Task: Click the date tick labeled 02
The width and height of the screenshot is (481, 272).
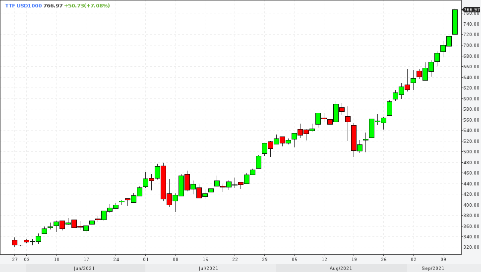Action: [414, 260]
